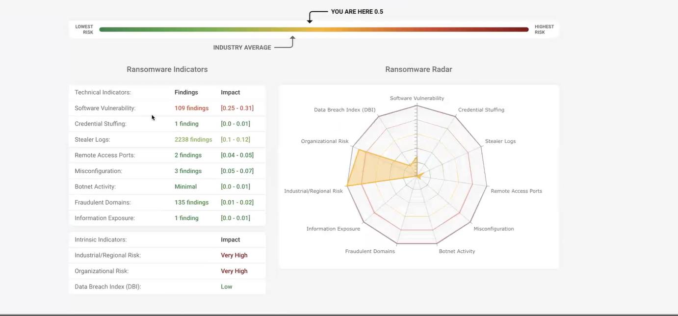
Task: Click the Ransomware Radar heading
Action: (x=418, y=69)
